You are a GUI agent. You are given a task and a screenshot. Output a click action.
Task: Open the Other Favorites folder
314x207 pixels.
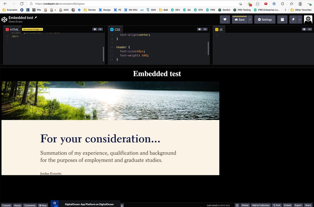[x=301, y=10]
